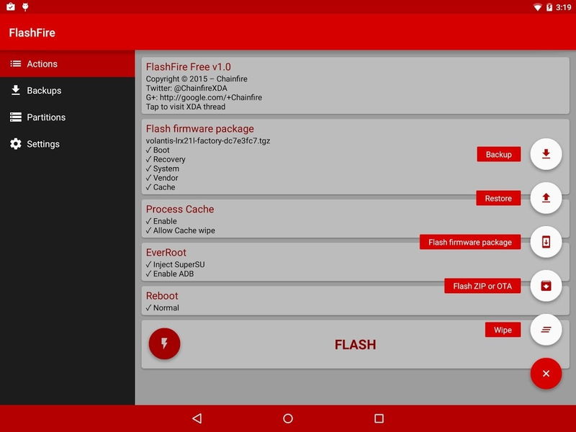Tap to visit XDA thread

click(x=186, y=107)
